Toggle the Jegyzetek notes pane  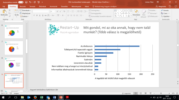pyautogui.click(x=126, y=93)
